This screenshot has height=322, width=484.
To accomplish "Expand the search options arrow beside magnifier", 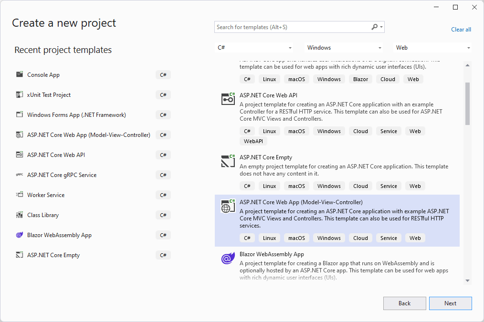I will pos(381,27).
